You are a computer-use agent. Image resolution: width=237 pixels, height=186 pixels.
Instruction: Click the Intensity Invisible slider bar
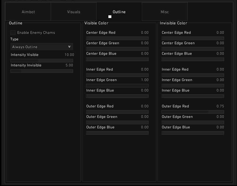pos(42,71)
